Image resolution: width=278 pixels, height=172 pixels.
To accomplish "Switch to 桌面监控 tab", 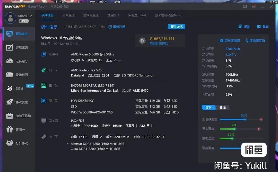I will click(68, 15).
